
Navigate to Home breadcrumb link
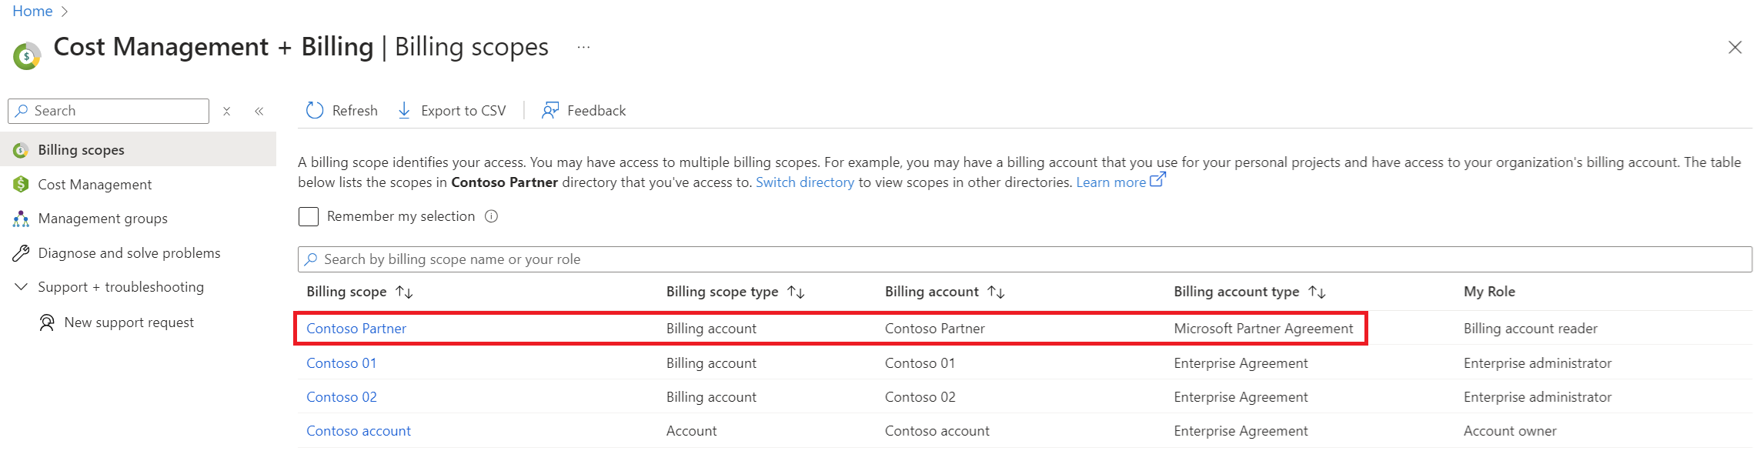(32, 12)
